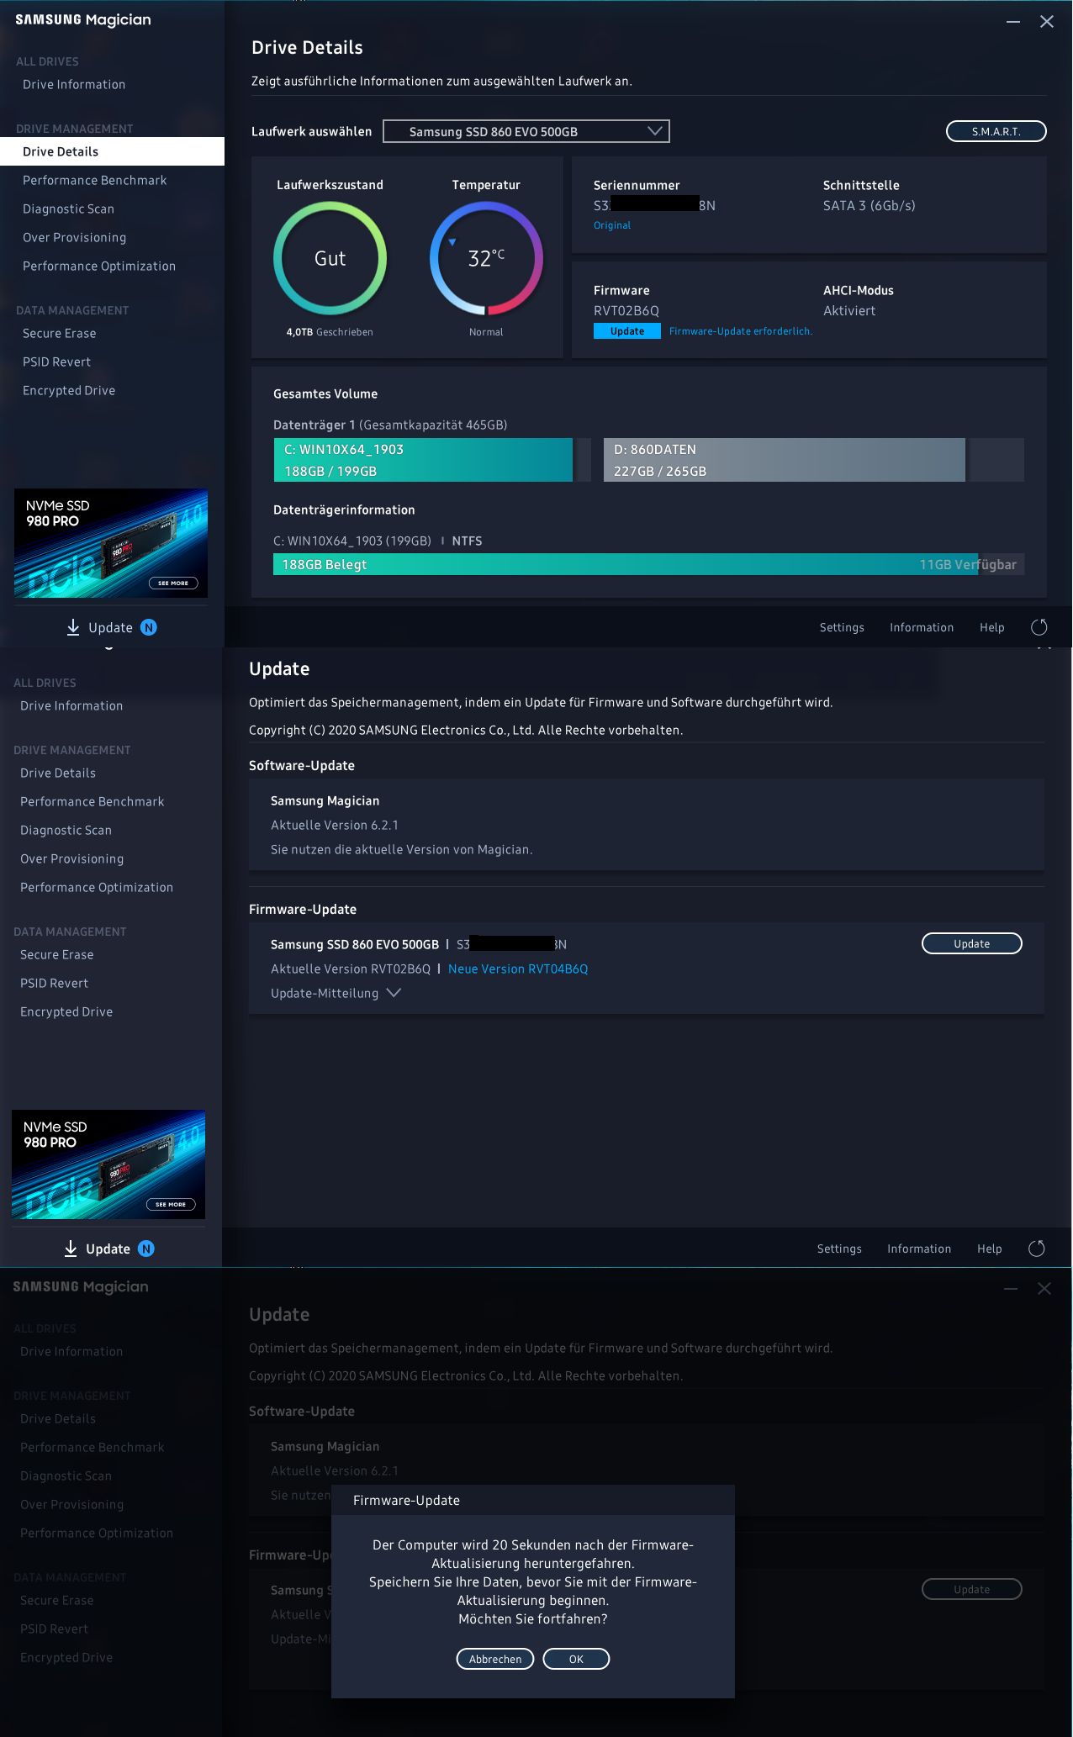Screen dimensions: 1073x1737
Task: Click the Firmware-Update erforderlich link
Action: 741,331
